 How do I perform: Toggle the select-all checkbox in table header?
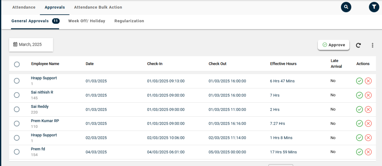tap(17, 64)
